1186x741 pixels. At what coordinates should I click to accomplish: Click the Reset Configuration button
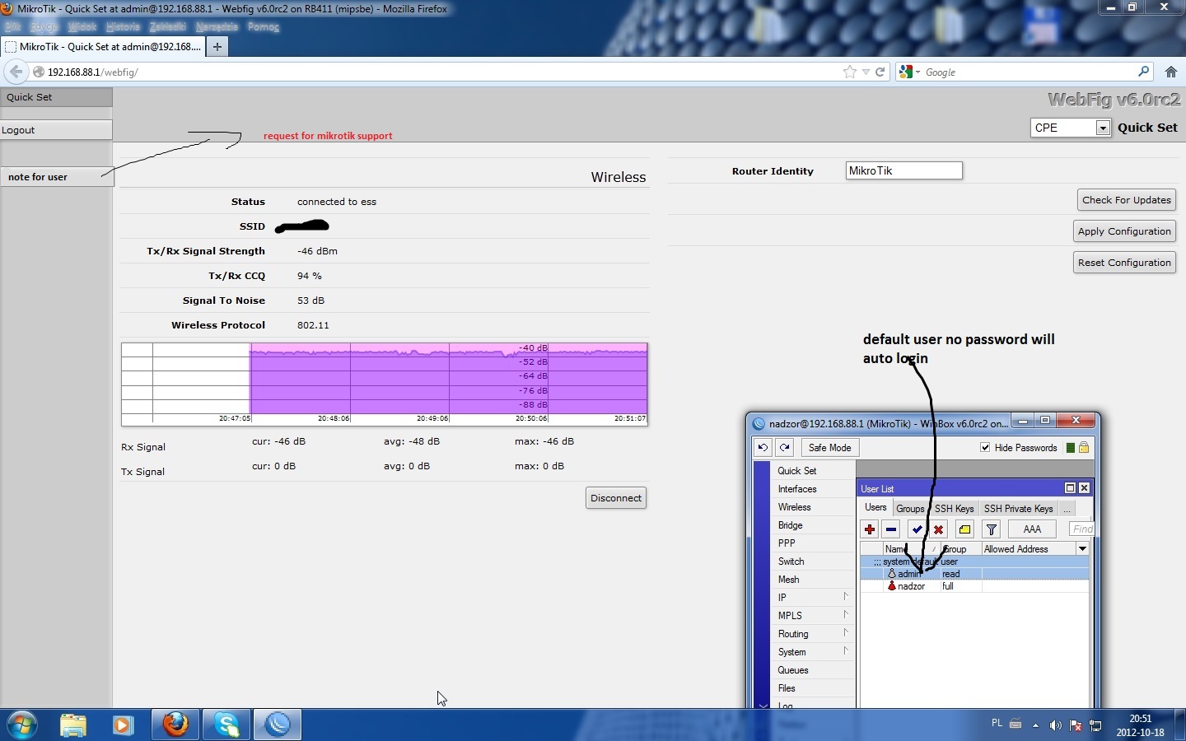click(1124, 263)
